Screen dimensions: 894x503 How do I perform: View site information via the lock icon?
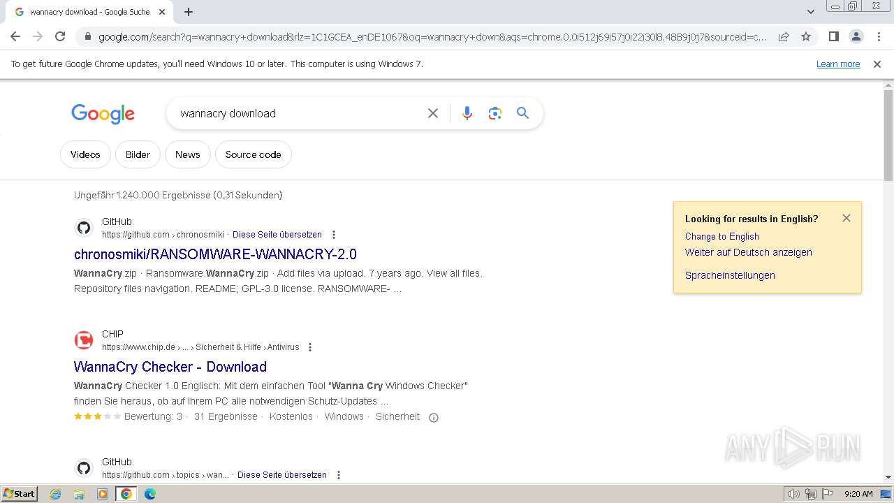click(x=88, y=37)
